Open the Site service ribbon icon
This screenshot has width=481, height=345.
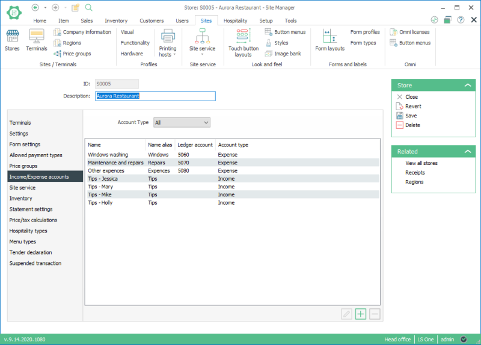202,42
